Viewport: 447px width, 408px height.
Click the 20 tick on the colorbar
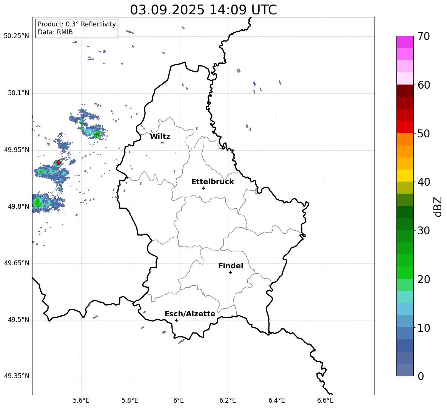[424, 279]
